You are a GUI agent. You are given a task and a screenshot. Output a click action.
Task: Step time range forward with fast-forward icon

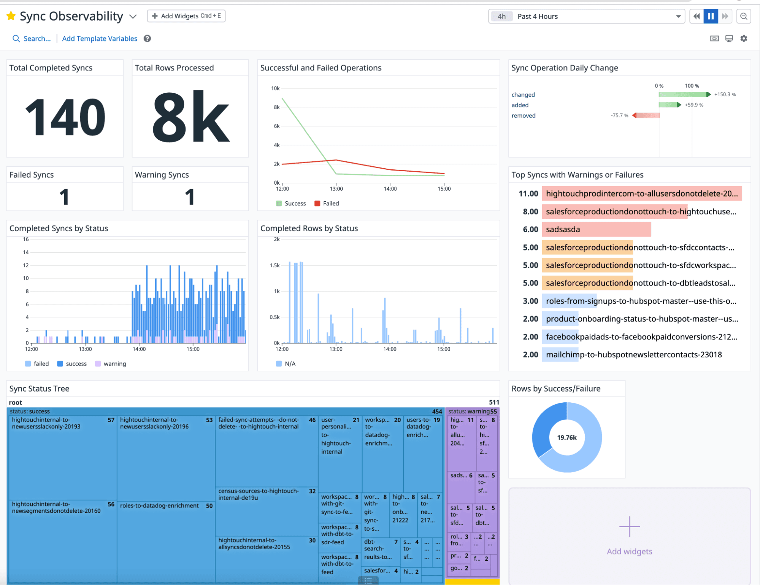pyautogui.click(x=725, y=16)
